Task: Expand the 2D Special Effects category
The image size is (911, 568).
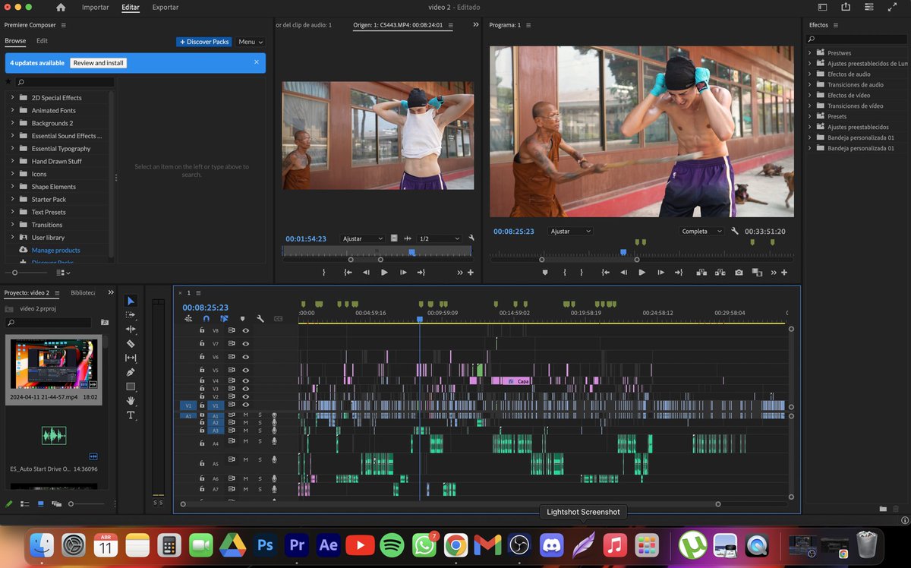Action: (12, 97)
